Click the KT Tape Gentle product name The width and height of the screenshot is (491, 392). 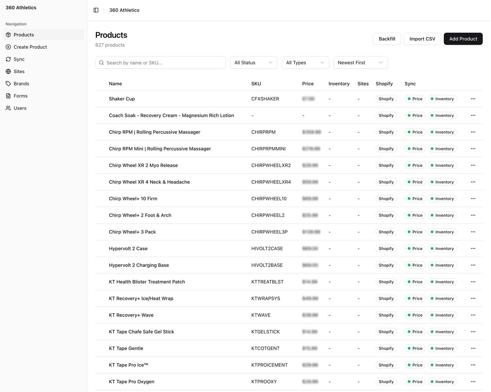pyautogui.click(x=126, y=349)
